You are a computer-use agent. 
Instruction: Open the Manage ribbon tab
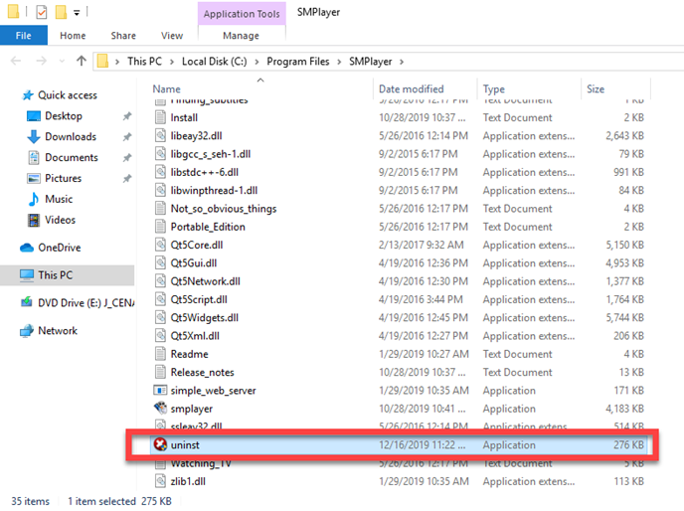pos(241,36)
